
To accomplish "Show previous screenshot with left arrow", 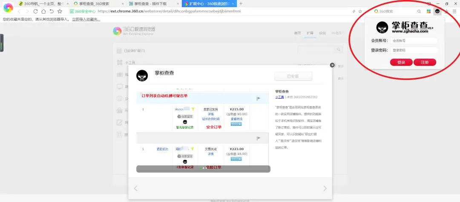I will point(135,188).
